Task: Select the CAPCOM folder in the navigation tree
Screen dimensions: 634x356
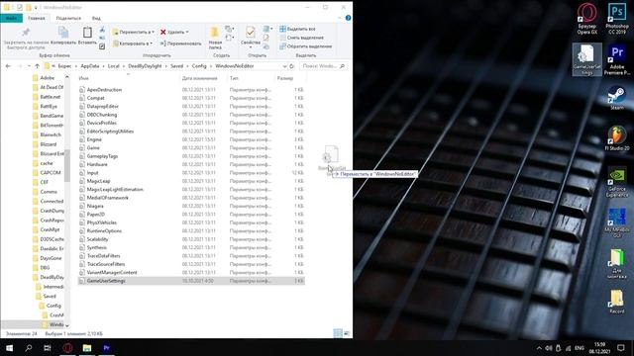Action: pos(47,173)
